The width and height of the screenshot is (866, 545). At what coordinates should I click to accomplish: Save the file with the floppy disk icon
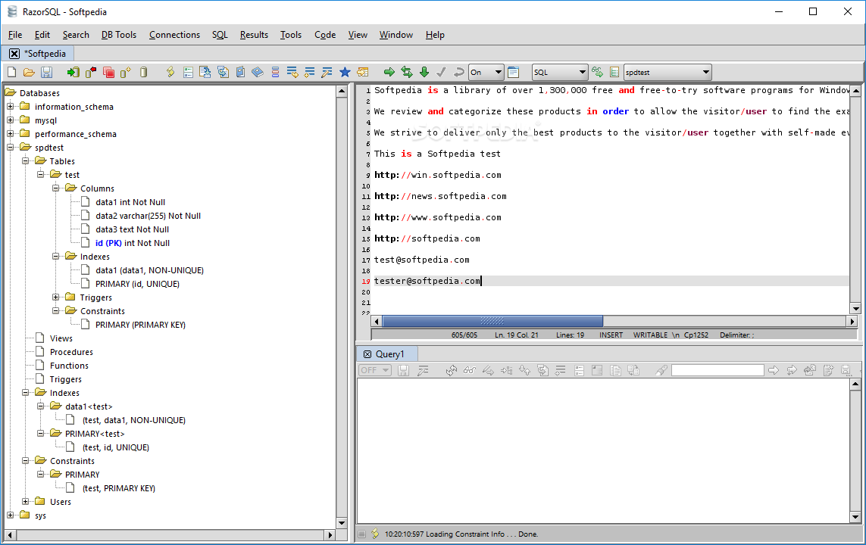click(46, 72)
